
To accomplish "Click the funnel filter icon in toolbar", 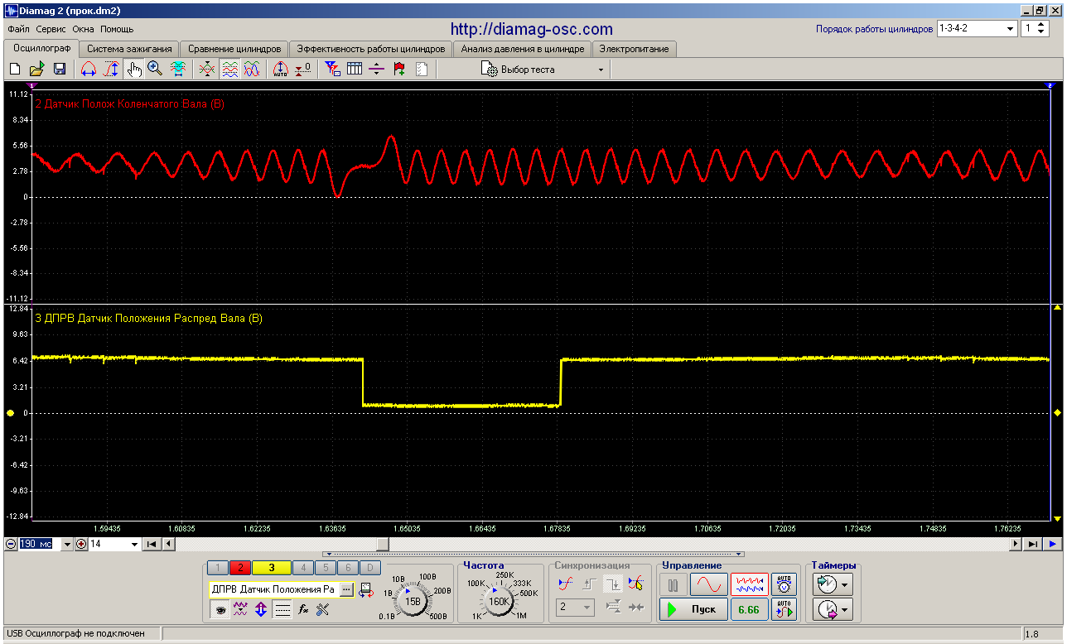I will click(x=332, y=70).
